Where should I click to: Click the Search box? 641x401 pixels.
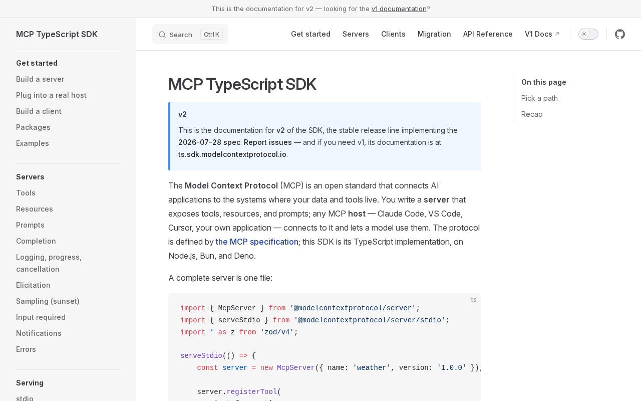tap(190, 34)
